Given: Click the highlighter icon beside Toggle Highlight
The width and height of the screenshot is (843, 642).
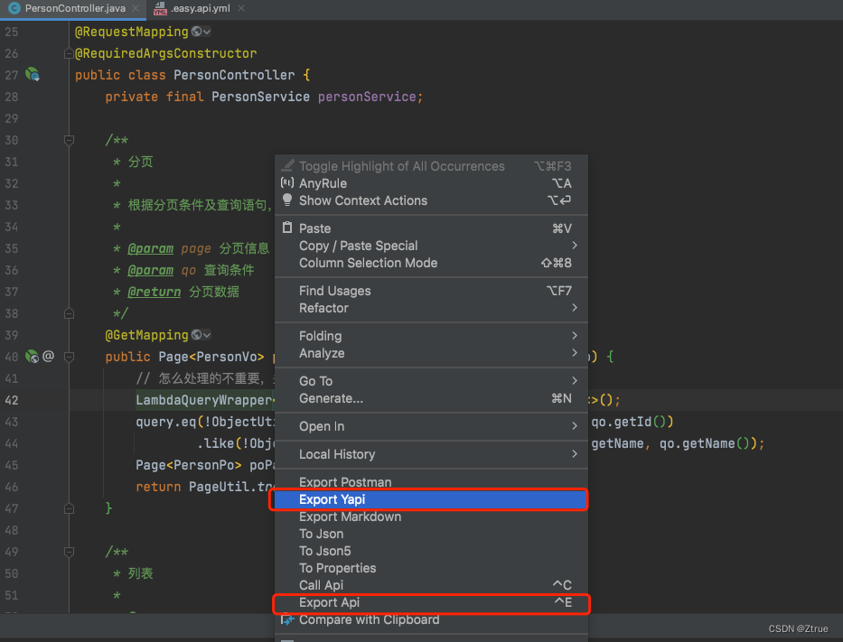Looking at the screenshot, I should pyautogui.click(x=287, y=165).
